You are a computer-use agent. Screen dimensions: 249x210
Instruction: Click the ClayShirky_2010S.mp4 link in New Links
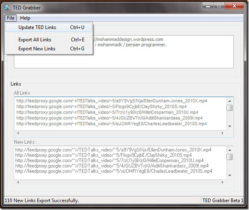pos(103,155)
